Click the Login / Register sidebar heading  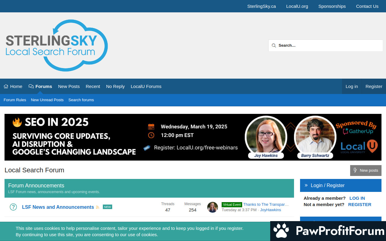327,186
